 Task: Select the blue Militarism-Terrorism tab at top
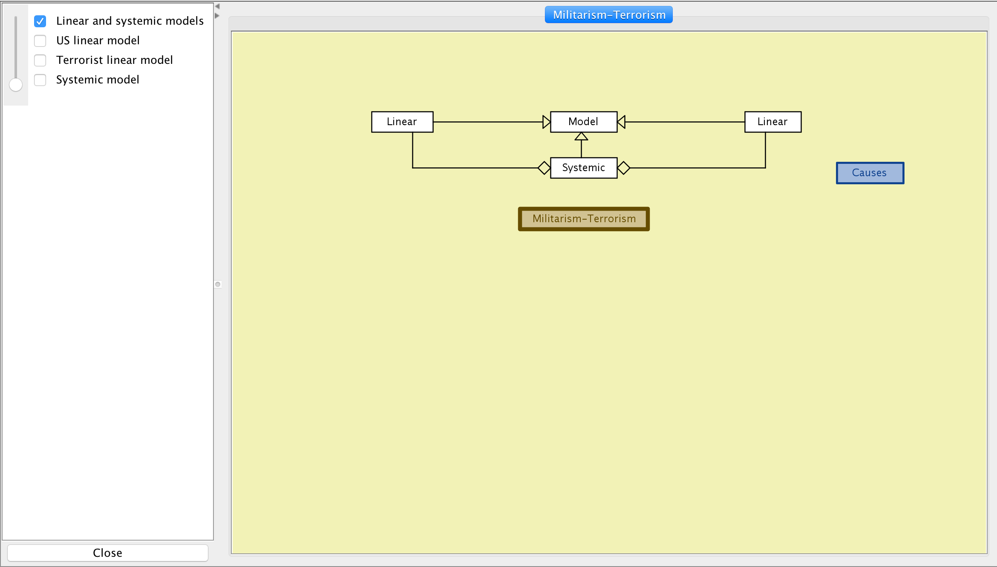coord(608,15)
